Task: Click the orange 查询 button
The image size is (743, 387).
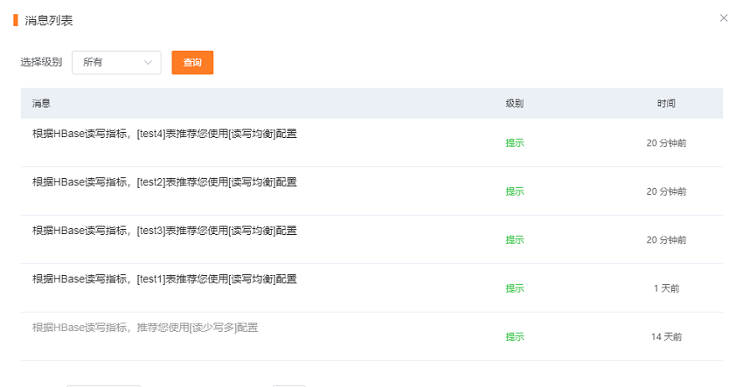Action: tap(192, 62)
